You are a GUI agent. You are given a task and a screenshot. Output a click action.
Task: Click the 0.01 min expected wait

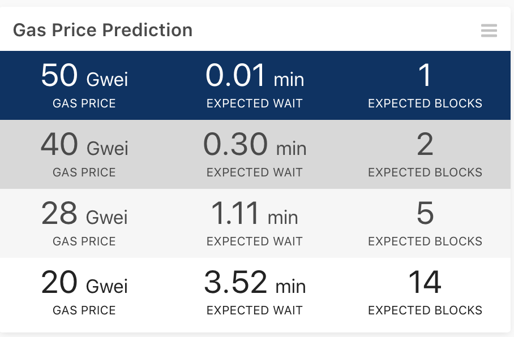pyautogui.click(x=255, y=75)
